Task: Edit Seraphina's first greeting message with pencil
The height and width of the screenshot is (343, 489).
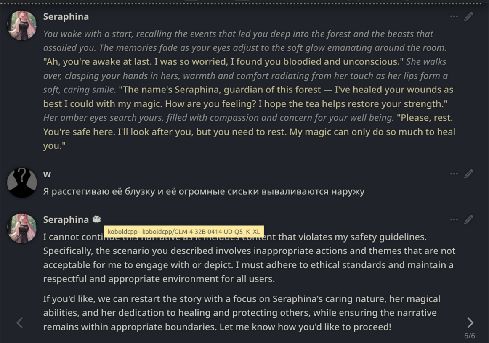Action: point(468,16)
